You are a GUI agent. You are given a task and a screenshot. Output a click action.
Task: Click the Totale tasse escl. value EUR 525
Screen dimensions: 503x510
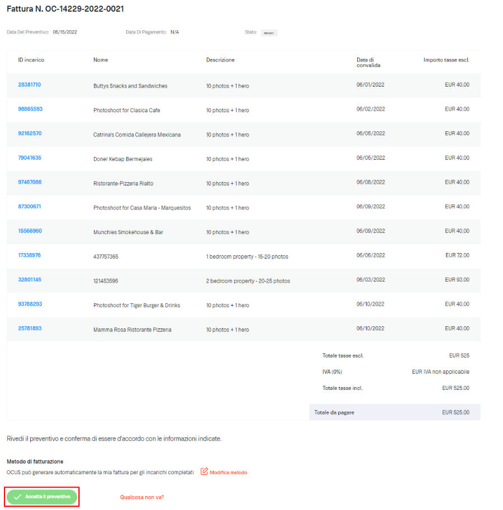[x=459, y=355]
